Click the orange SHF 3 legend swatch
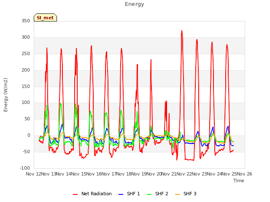The image size is (270, 202). coord(177,194)
